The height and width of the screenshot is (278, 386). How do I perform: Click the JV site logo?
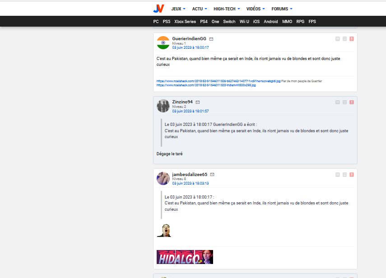[x=158, y=9]
